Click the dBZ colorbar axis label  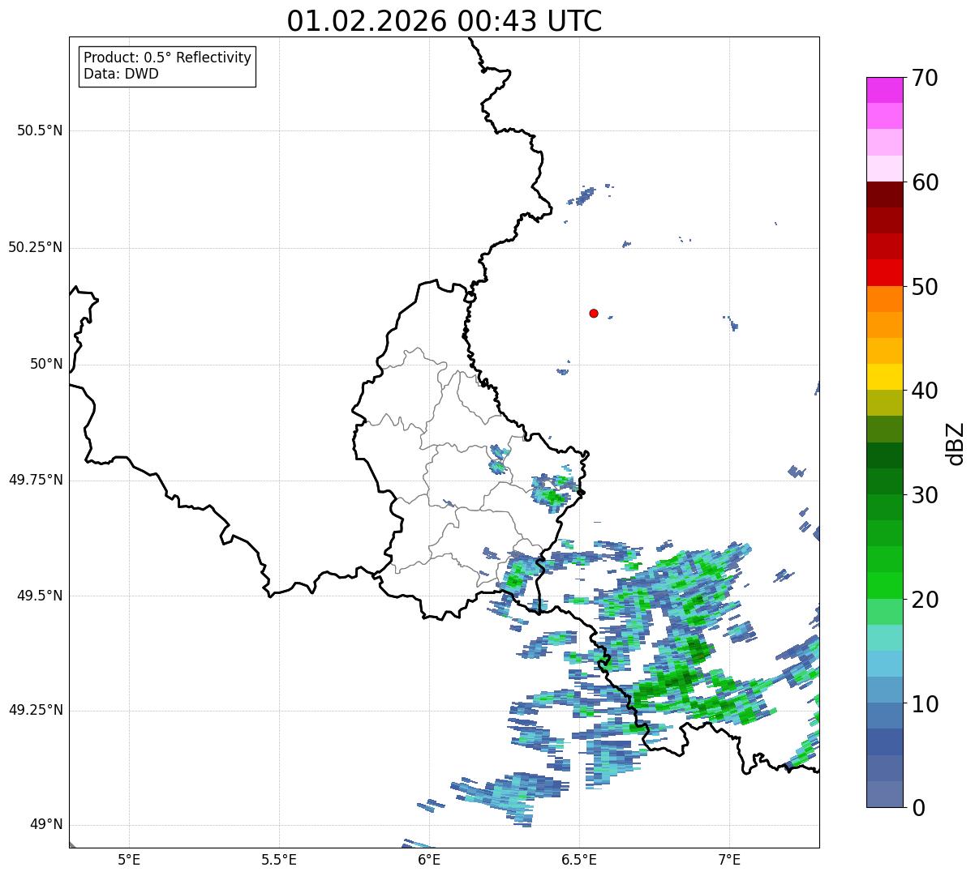pyautogui.click(x=956, y=443)
